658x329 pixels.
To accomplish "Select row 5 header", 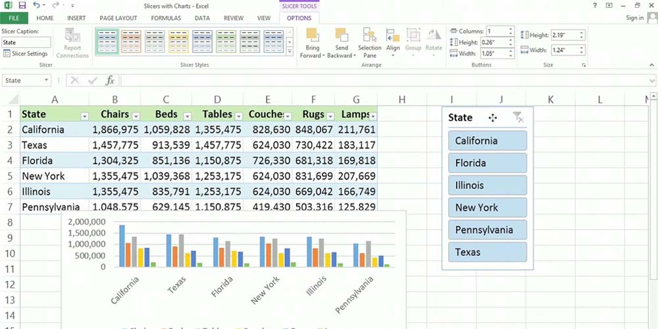I will tap(10, 176).
